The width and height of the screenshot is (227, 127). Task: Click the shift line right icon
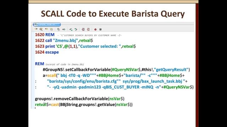tap(88, 29)
